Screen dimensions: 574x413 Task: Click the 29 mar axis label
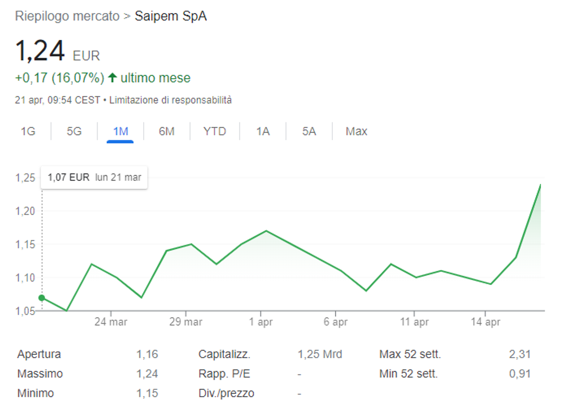click(186, 322)
